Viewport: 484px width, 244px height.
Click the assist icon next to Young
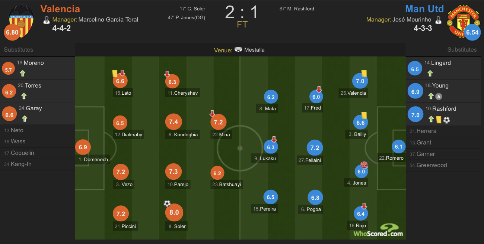439,97
